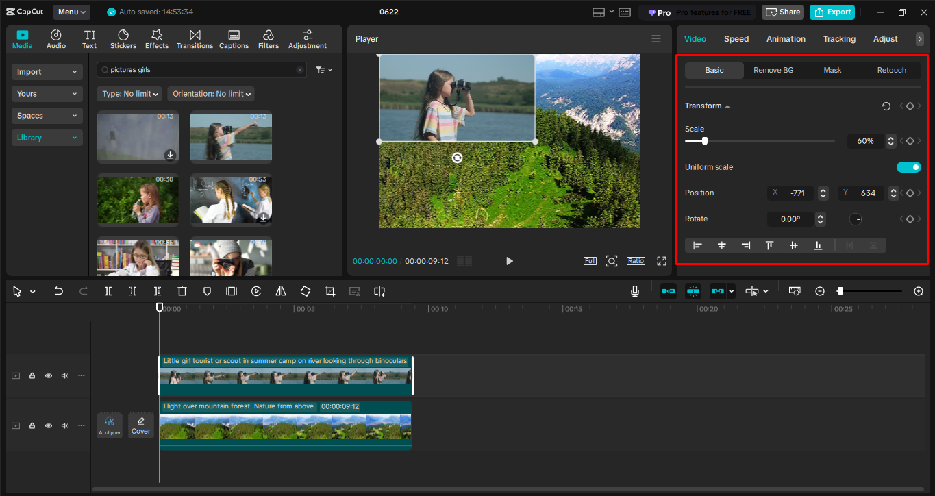Expand the Type: No limit dropdown

[129, 94]
